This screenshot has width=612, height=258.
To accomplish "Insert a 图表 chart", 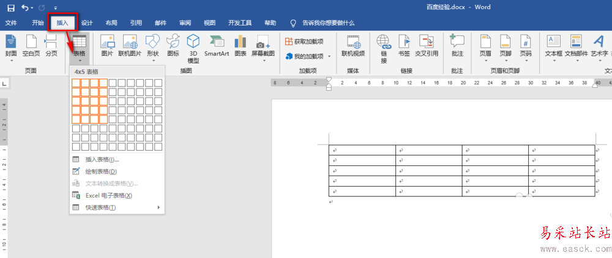I will coord(241,46).
